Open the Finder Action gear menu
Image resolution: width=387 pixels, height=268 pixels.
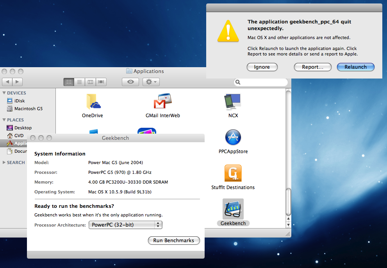pos(151,82)
